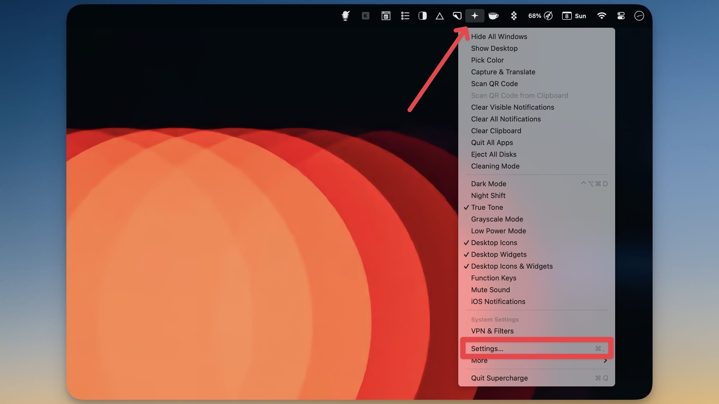Open the tag-shaped menu bar icon
719x404 pixels.
point(457,16)
